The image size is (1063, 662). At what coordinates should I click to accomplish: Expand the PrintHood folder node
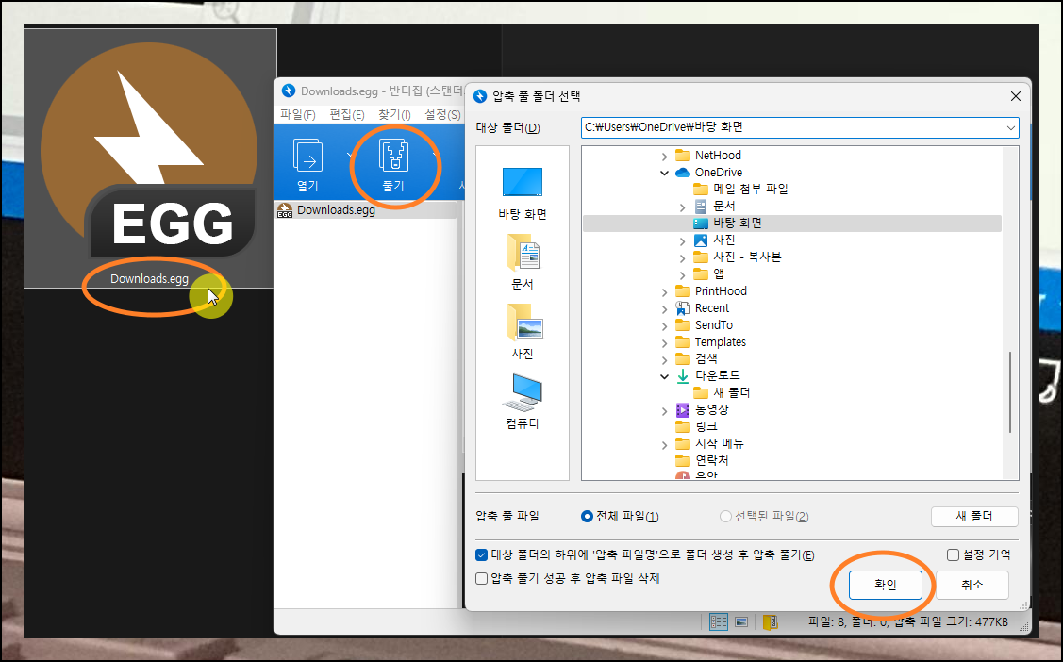[x=664, y=291]
